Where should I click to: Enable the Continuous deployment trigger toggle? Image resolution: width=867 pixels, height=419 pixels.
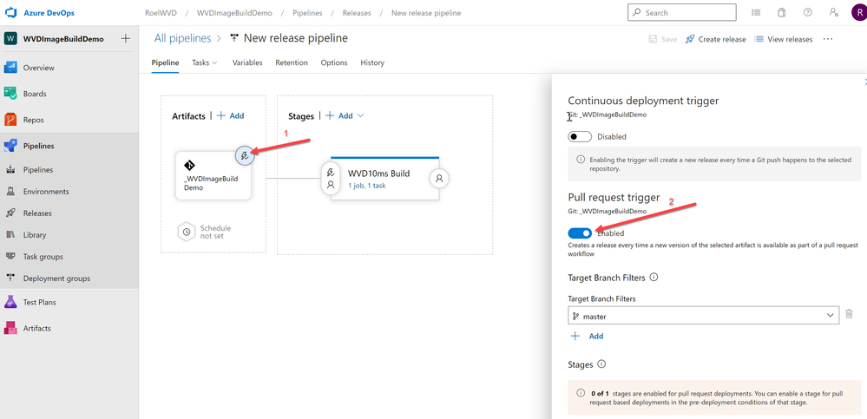pyautogui.click(x=580, y=136)
